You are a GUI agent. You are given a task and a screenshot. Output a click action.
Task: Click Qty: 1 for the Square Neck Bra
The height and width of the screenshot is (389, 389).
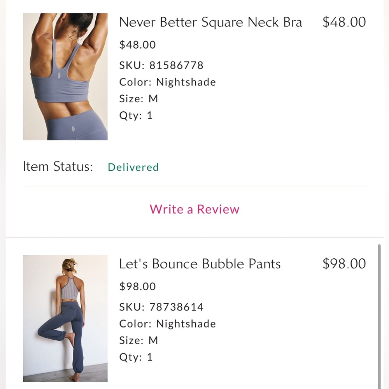(136, 116)
